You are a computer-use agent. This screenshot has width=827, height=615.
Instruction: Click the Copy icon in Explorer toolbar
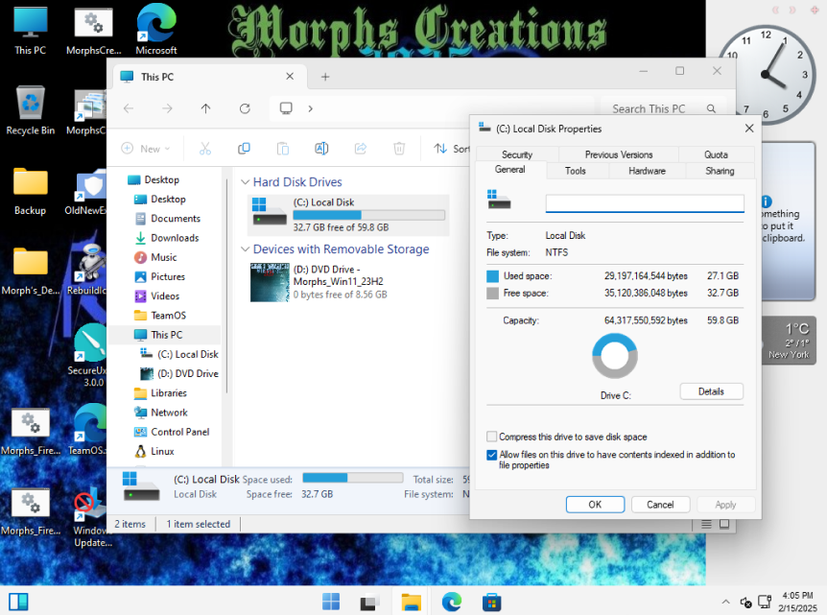tap(244, 149)
